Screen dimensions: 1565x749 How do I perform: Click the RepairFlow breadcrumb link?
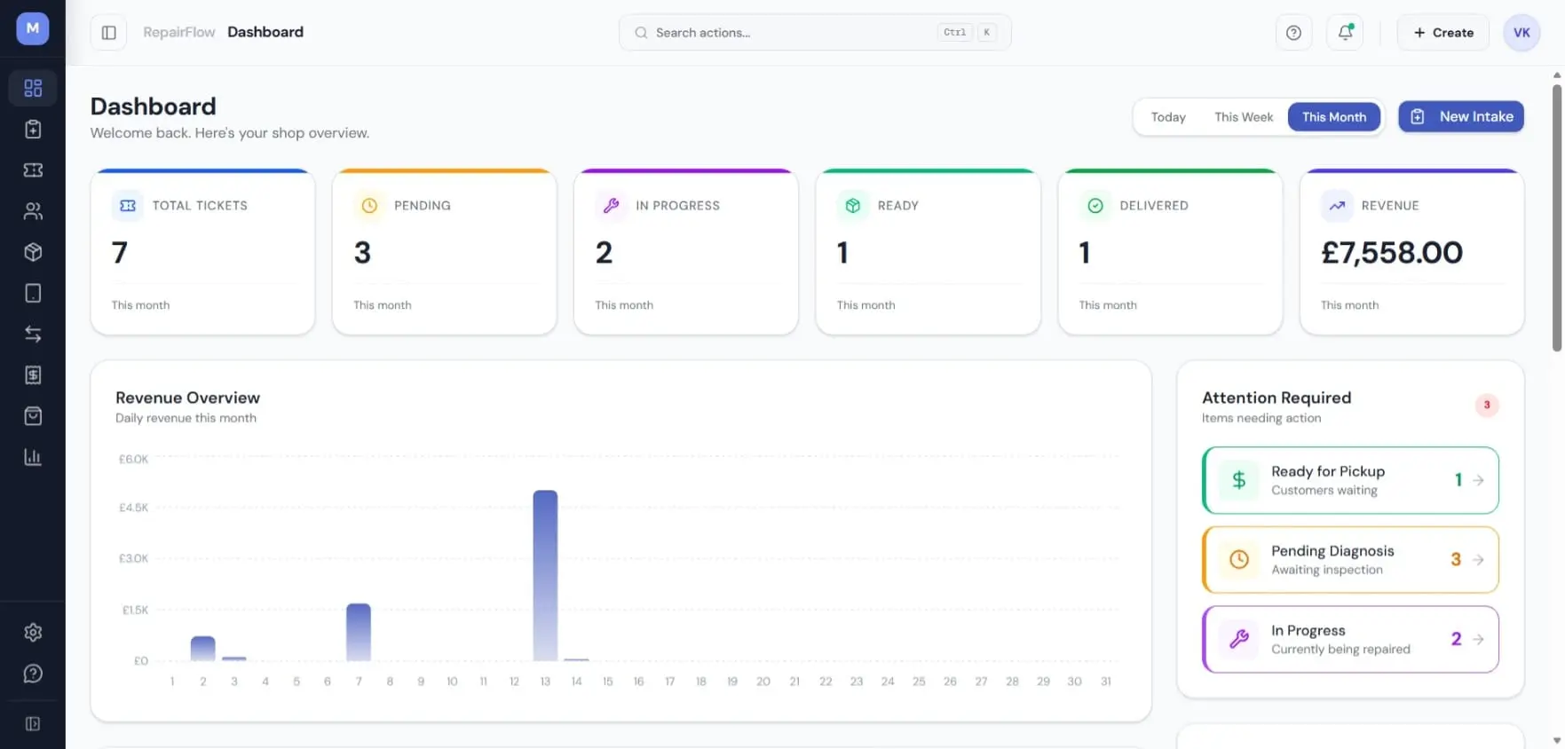(x=179, y=32)
